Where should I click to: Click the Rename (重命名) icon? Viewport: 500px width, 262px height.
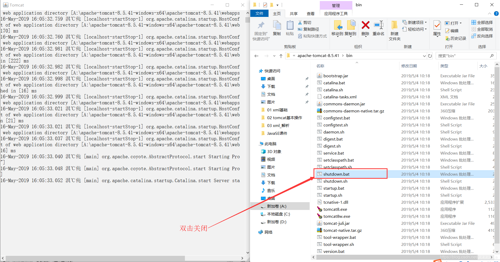click(x=378, y=25)
